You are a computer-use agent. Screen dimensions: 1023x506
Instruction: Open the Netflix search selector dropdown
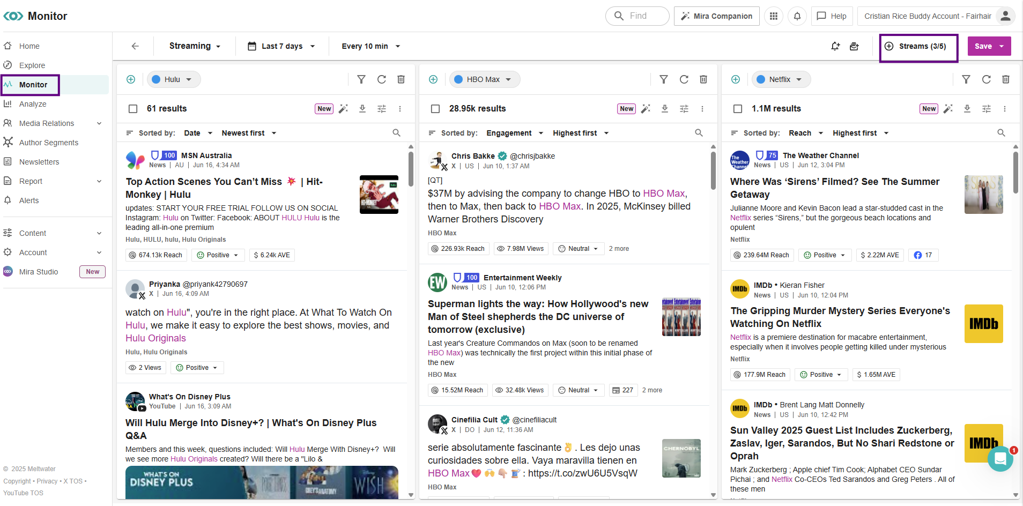781,79
